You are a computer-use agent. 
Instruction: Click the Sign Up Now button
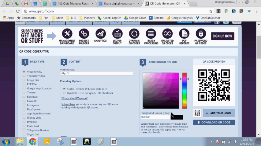pyautogui.click(x=222, y=36)
